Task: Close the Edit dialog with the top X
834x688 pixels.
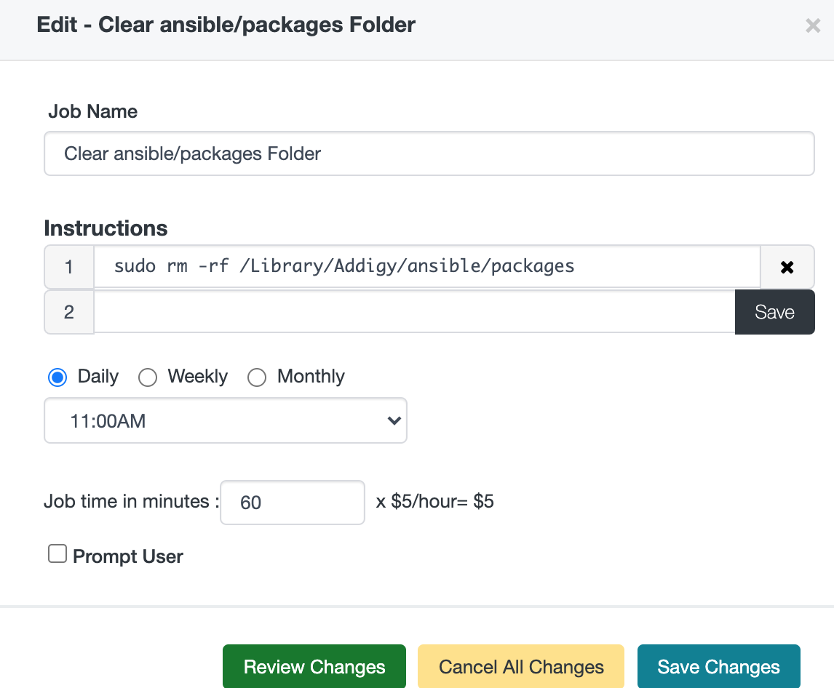Action: coord(813,26)
